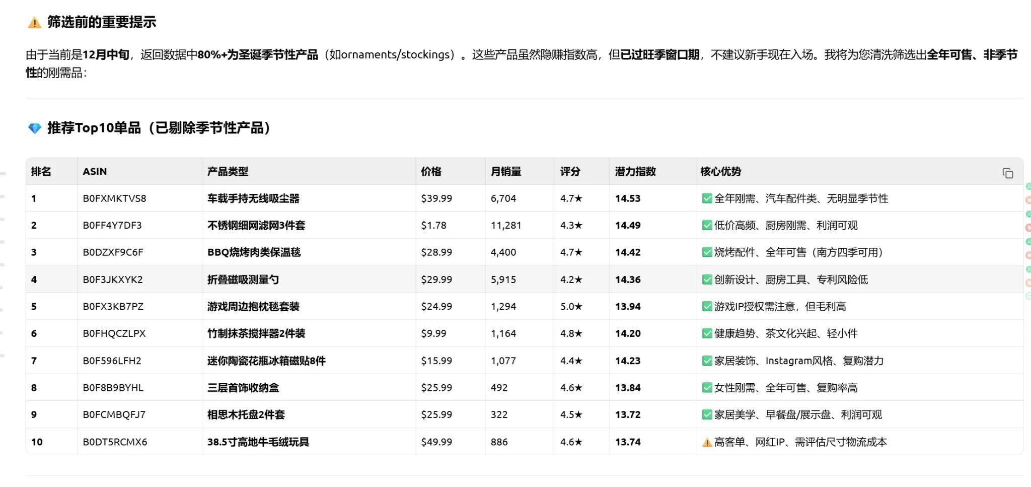Click the green checkmark beside 低价高频、厨房刚需
The height and width of the screenshot is (487, 1031).
(x=707, y=225)
